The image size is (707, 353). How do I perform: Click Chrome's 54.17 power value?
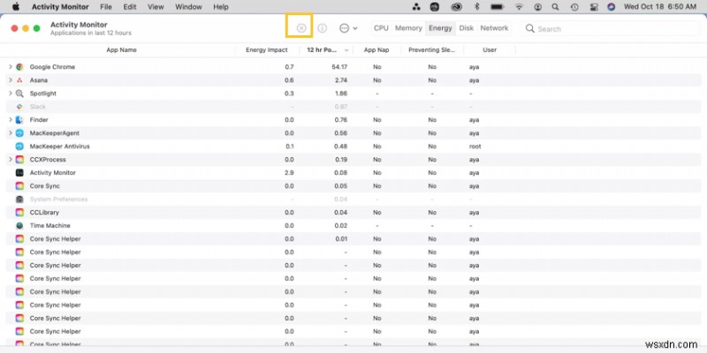tap(339, 67)
